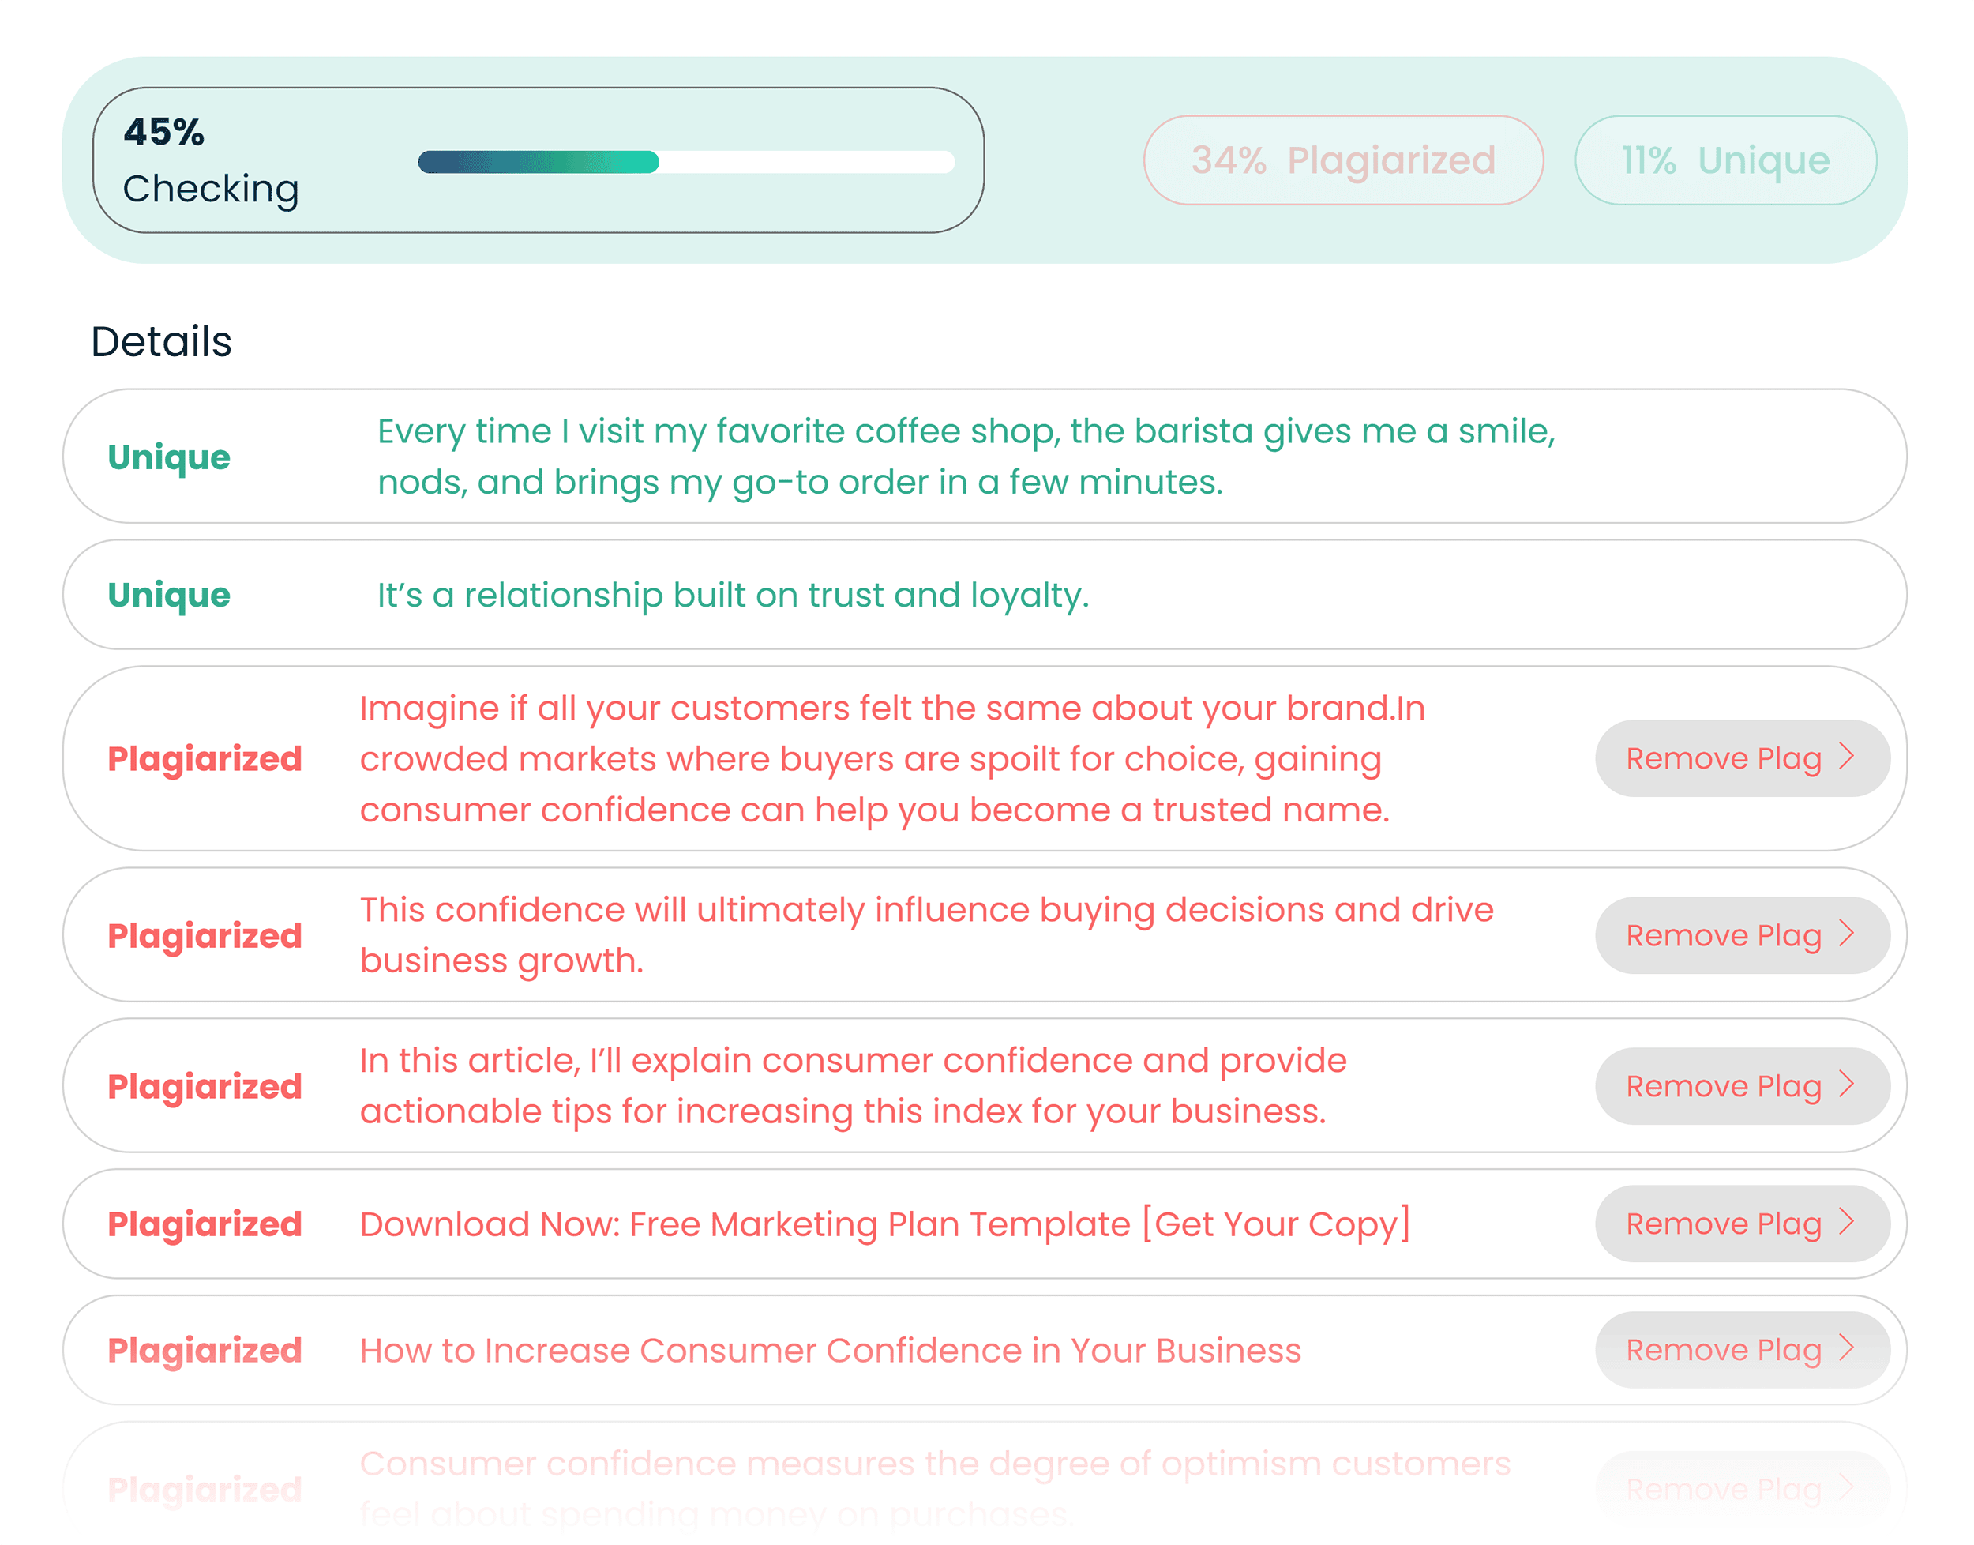The image size is (1974, 1545).
Task: Toggle the 11% Unique filter badge
Action: pyautogui.click(x=1724, y=160)
